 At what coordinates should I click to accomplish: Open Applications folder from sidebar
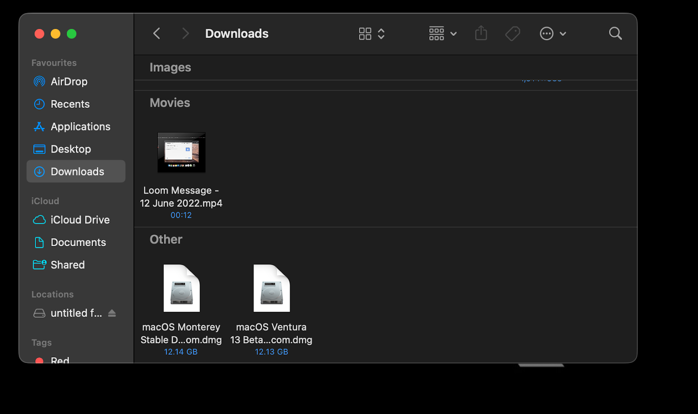click(76, 127)
